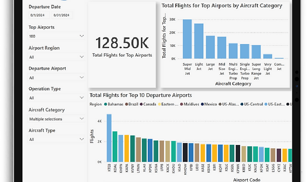The image size is (307, 182).
Task: Select the KPDK airport bar
Action: click(x=150, y=151)
